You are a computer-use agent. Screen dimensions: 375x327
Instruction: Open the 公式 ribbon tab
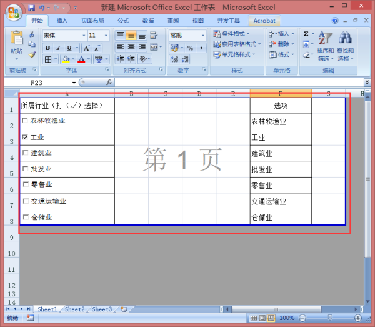[x=123, y=21]
